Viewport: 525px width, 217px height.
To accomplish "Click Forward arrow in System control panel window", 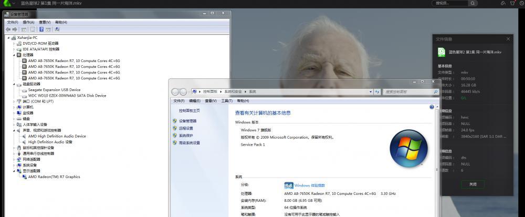I will coord(183,92).
